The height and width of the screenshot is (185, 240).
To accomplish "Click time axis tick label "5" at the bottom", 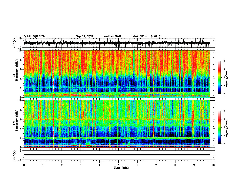I will coord(118,165).
